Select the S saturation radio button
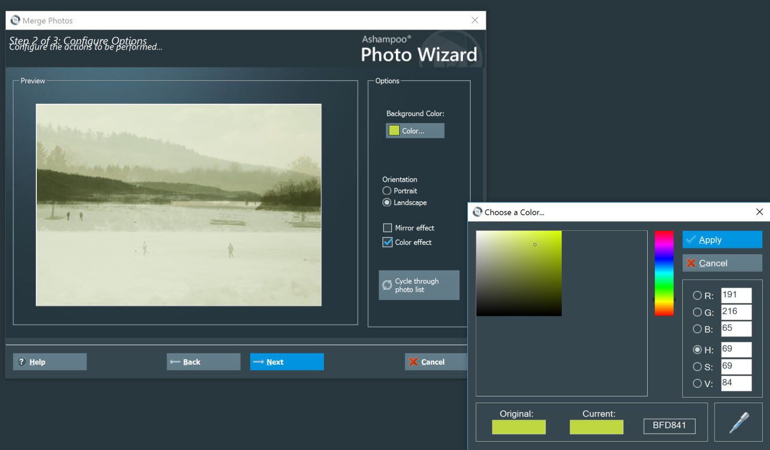770x450 pixels. pyautogui.click(x=697, y=366)
